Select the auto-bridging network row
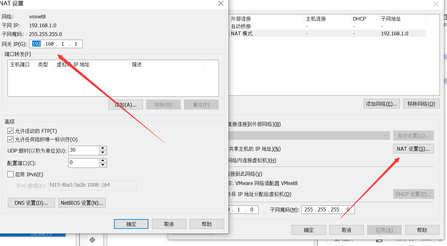 pyautogui.click(x=328, y=26)
